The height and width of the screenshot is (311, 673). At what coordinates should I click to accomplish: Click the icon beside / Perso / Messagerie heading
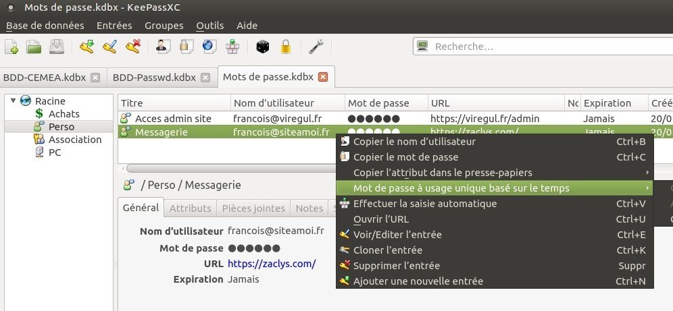(x=129, y=185)
